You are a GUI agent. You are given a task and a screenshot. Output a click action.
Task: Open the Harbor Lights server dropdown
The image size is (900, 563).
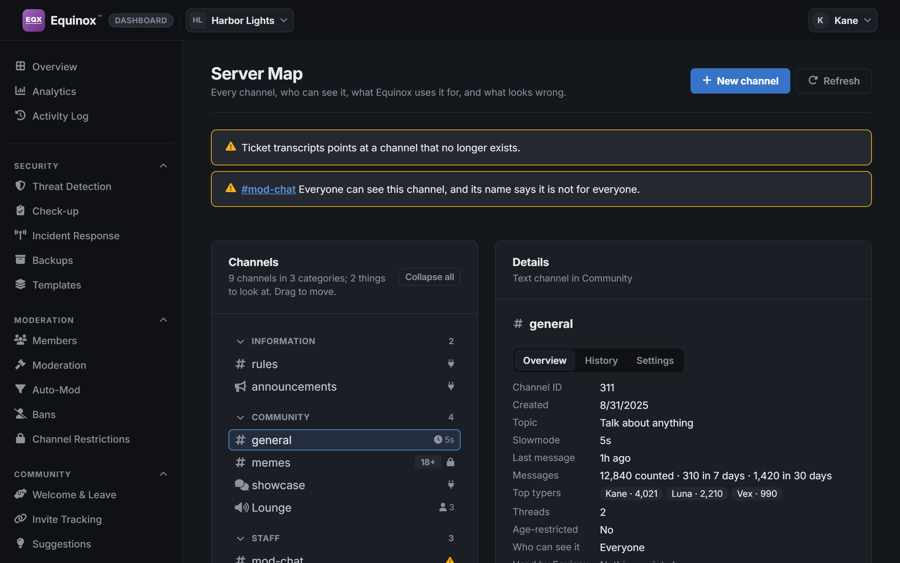coord(239,20)
